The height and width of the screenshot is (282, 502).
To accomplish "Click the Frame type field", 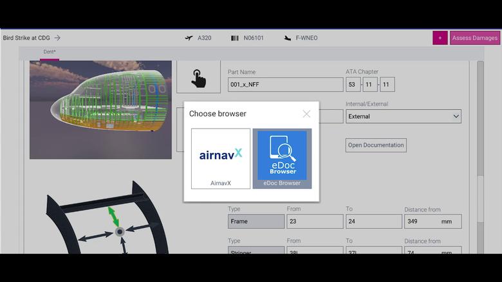I will pyautogui.click(x=256, y=222).
